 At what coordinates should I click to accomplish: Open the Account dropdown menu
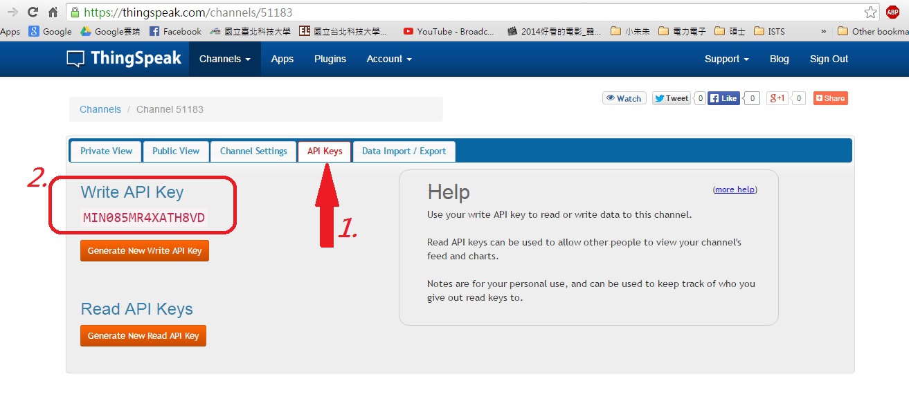(x=388, y=59)
